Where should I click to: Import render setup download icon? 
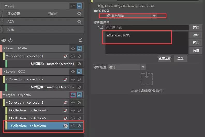click(x=10, y=40)
